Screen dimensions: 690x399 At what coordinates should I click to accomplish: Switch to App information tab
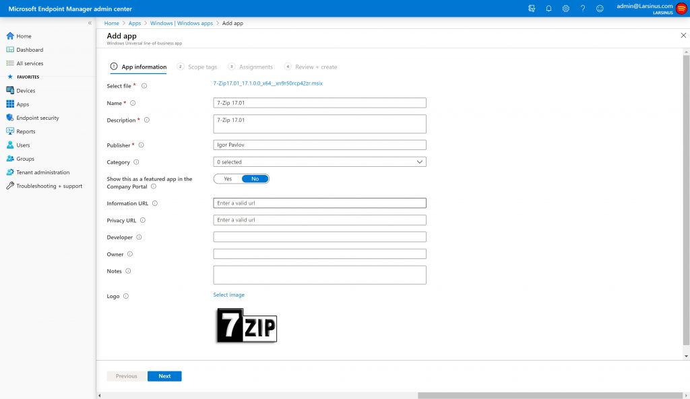(138, 67)
